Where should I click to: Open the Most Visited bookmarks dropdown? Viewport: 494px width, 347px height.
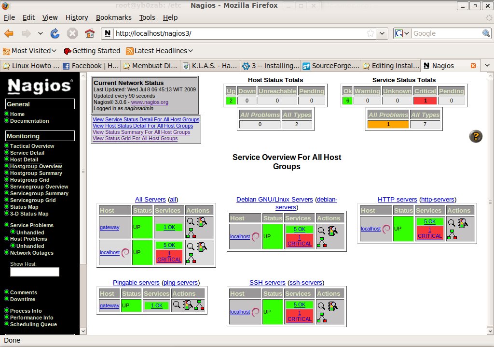(x=30, y=51)
